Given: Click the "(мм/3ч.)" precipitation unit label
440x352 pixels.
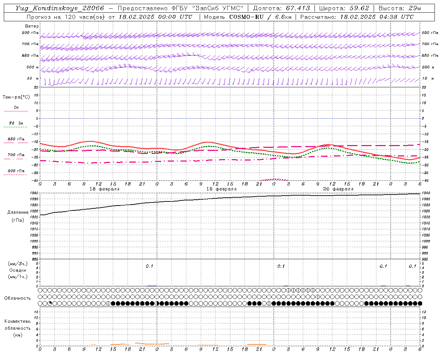Looking at the screenshot, I should 18,264.
